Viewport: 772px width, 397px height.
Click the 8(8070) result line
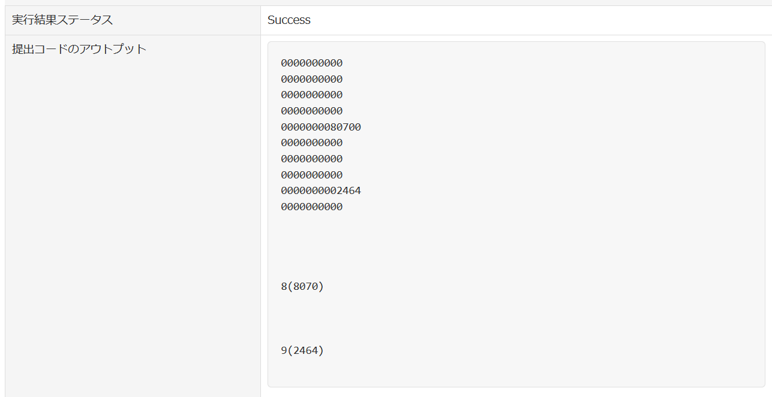(302, 286)
